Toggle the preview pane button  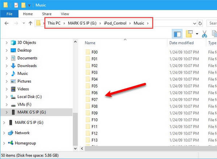pyautogui.click(x=178, y=34)
